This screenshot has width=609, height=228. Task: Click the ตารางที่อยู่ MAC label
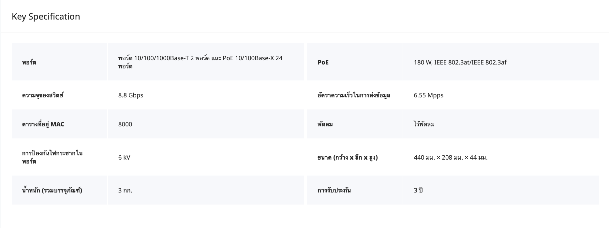click(x=43, y=124)
